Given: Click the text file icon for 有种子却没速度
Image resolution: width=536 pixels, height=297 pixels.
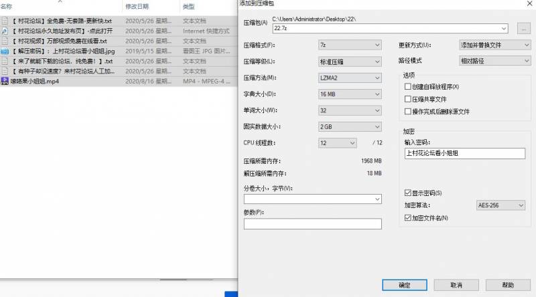Looking at the screenshot, I should (x=5, y=71).
